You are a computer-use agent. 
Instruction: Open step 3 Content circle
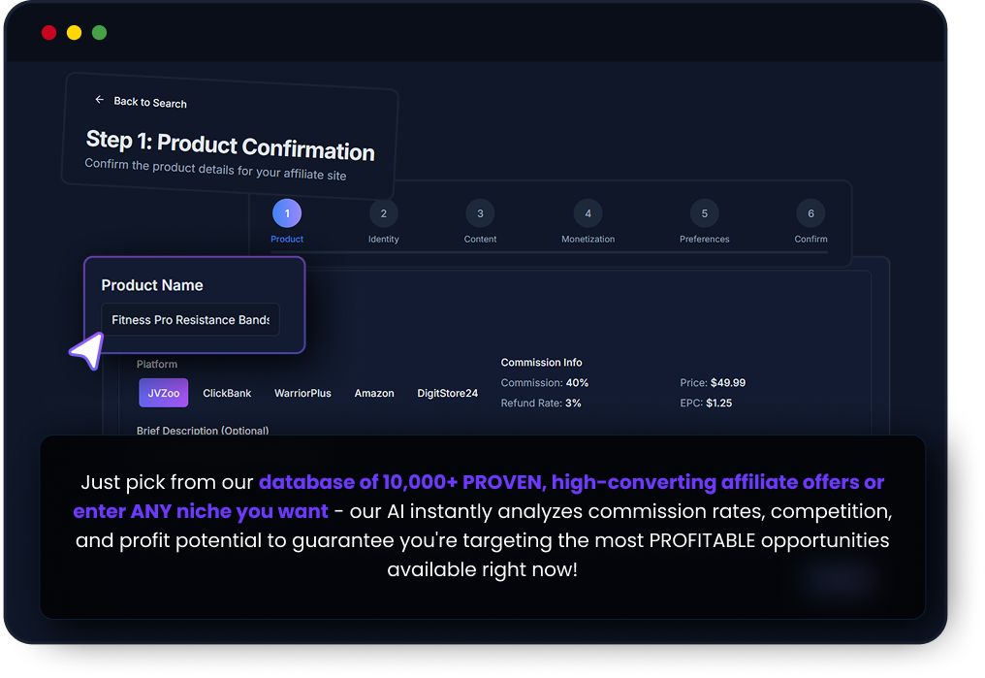(480, 213)
